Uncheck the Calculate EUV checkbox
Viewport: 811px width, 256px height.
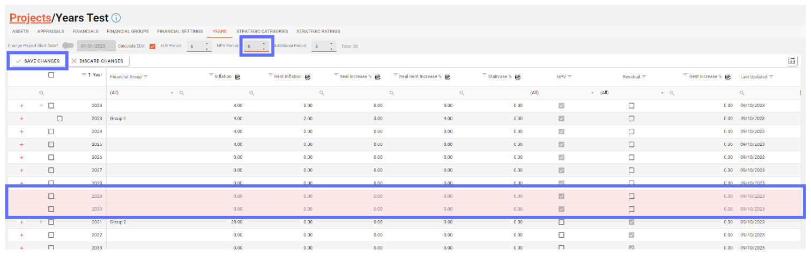[153, 46]
